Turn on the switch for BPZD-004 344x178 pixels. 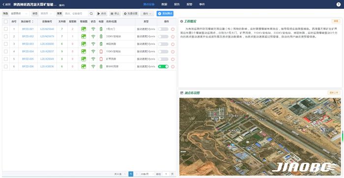coord(163,51)
